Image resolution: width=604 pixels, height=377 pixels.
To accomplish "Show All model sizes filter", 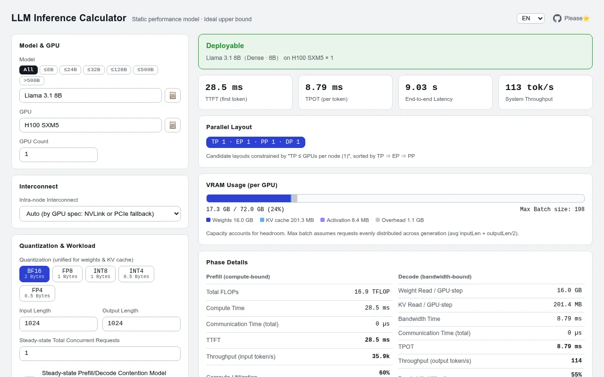I will [x=28, y=70].
